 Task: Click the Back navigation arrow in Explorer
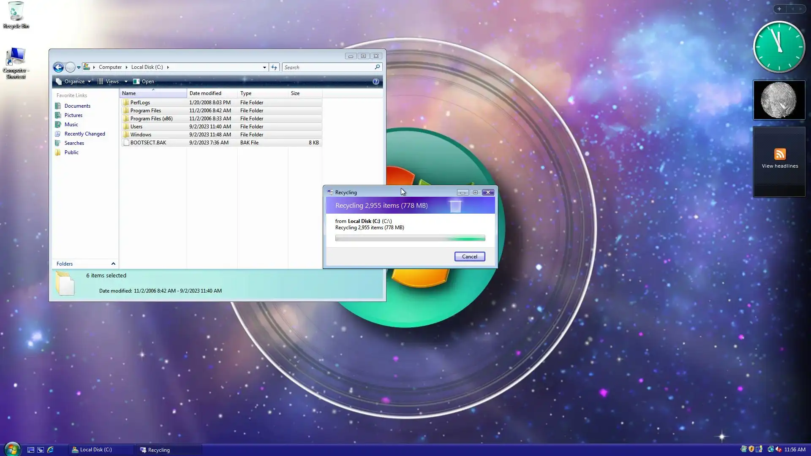(58, 67)
